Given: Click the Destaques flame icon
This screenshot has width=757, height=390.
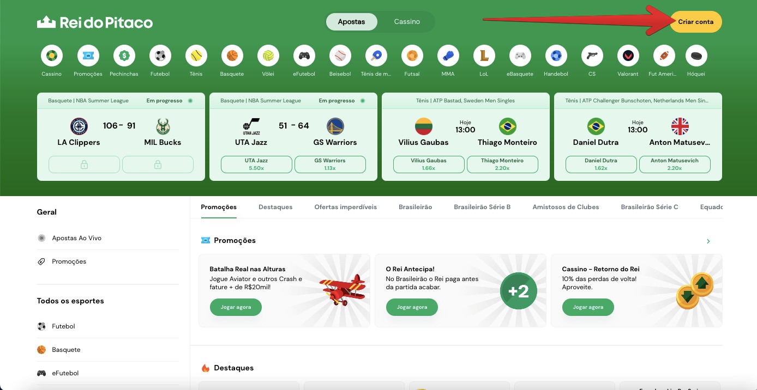Looking at the screenshot, I should pos(206,368).
